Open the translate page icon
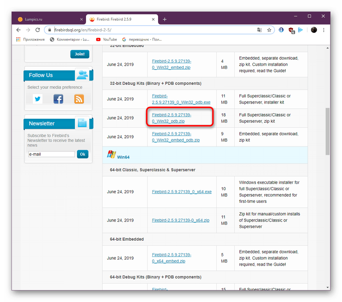Viewport: 342px width, 302px height. coord(259,30)
